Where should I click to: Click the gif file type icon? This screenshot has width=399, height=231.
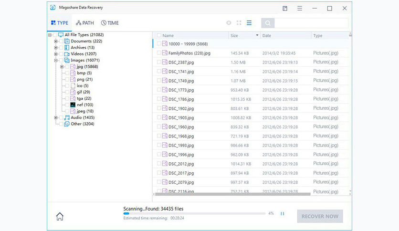tap(73, 92)
